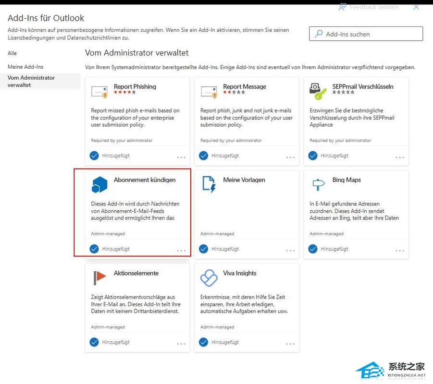Viewport: 433px width, 384px height.
Task: Select the Meine Add-Ins category
Action: click(x=25, y=67)
